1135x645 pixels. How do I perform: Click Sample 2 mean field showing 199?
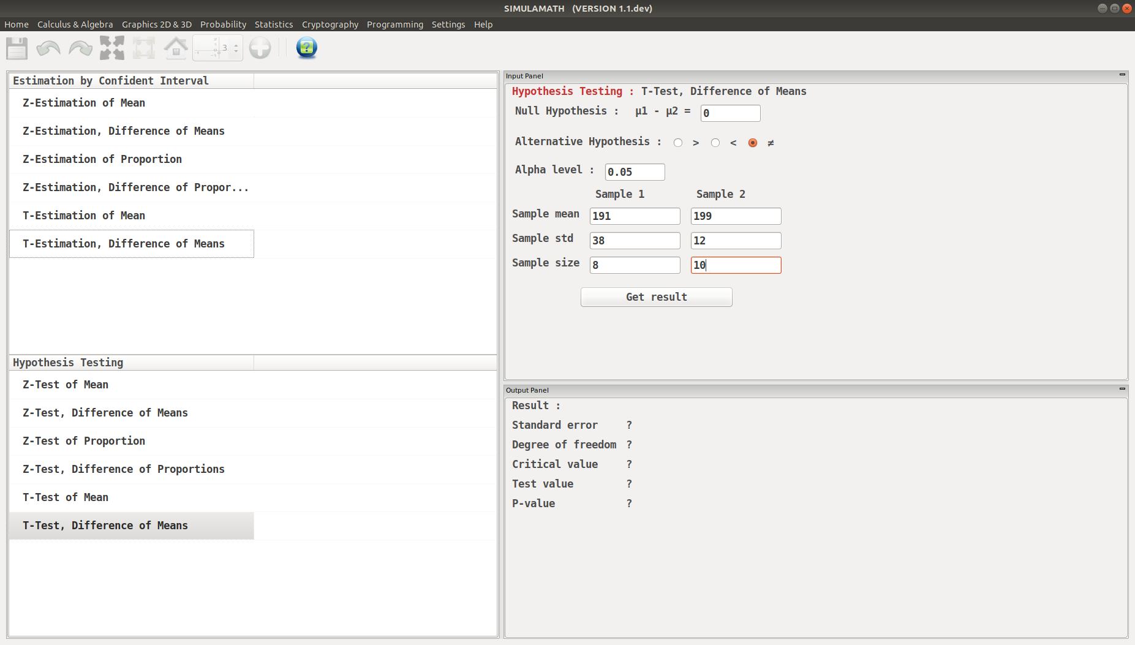(x=736, y=216)
